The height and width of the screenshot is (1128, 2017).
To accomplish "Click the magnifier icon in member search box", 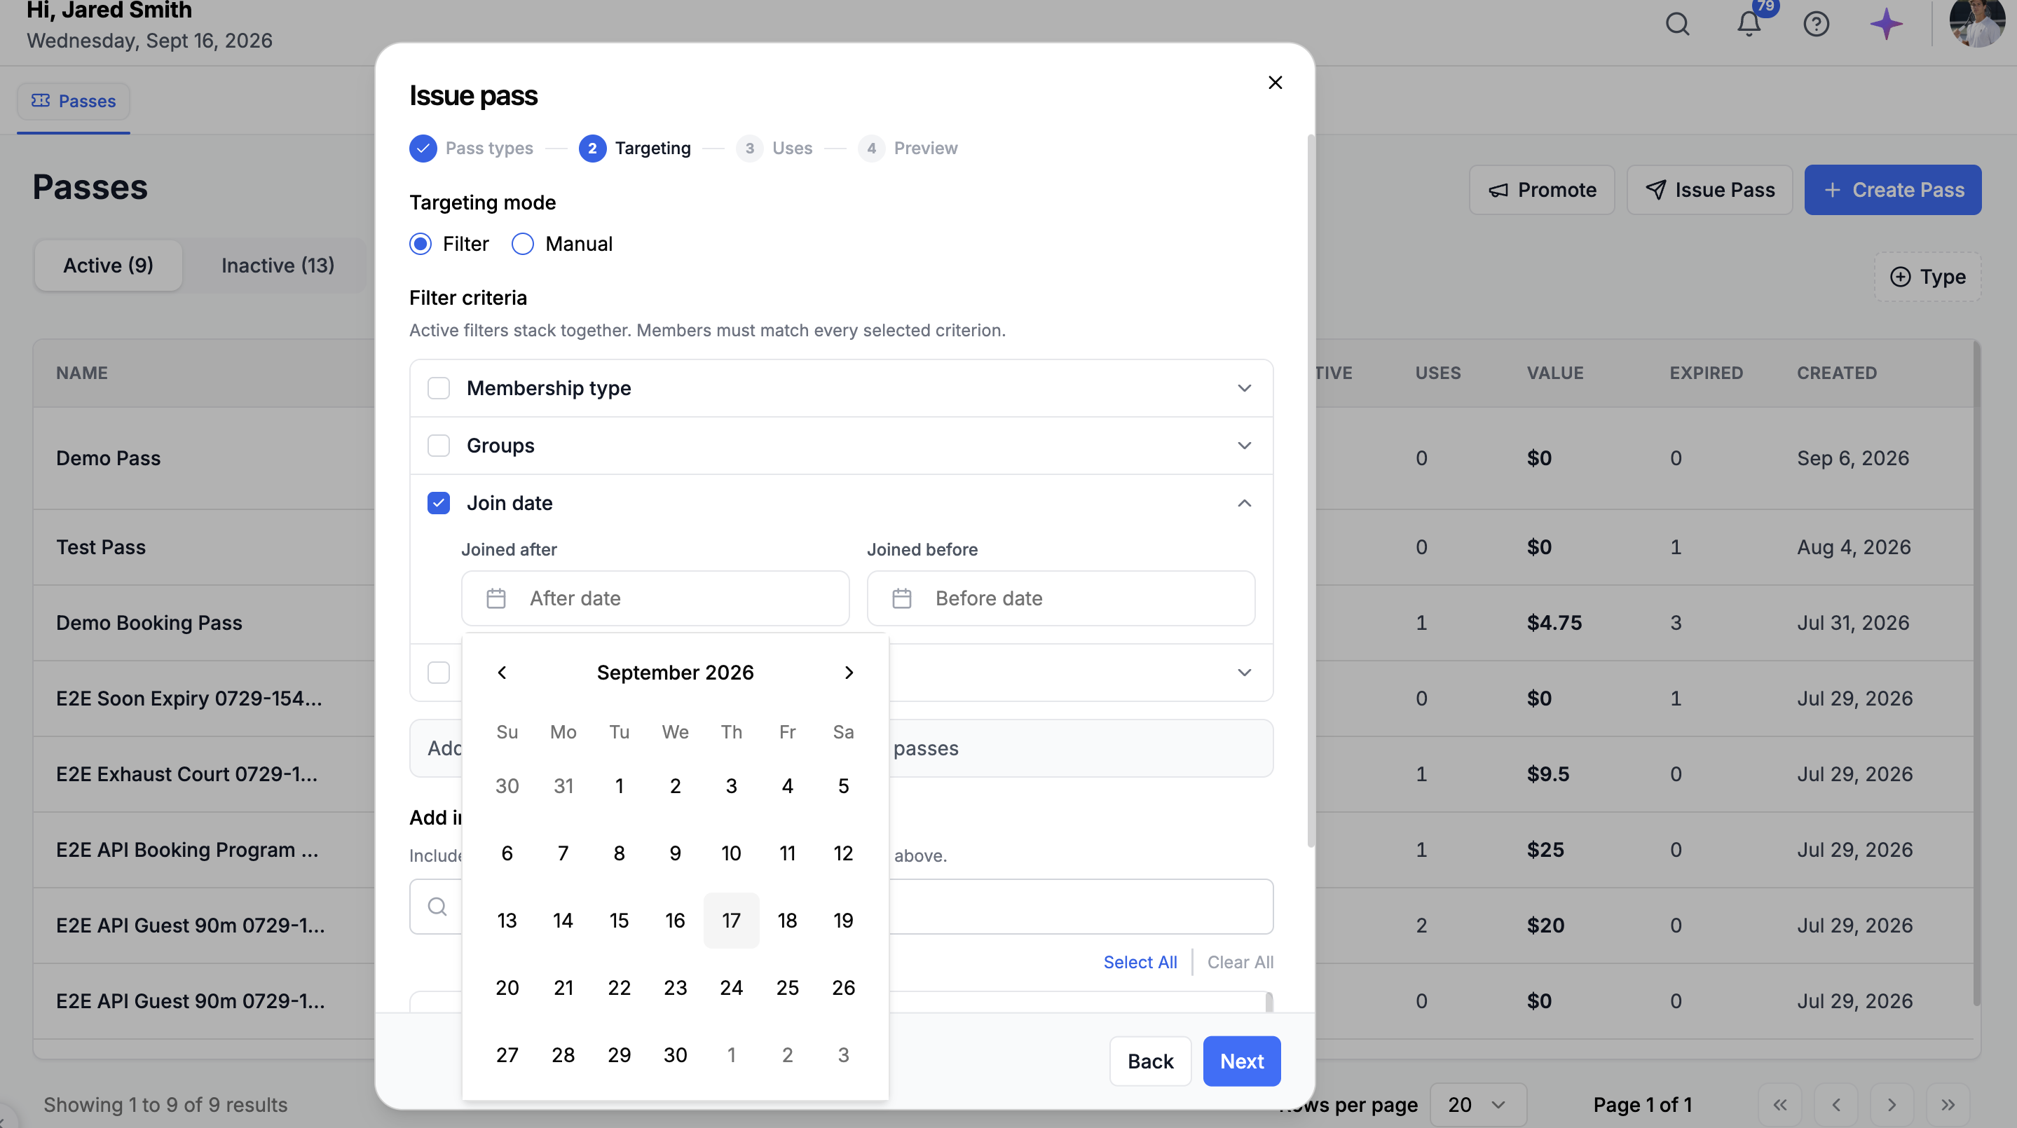I will point(437,907).
